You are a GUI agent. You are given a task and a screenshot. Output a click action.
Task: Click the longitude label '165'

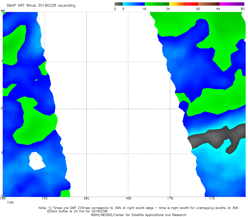pyautogui.click(x=128, y=198)
